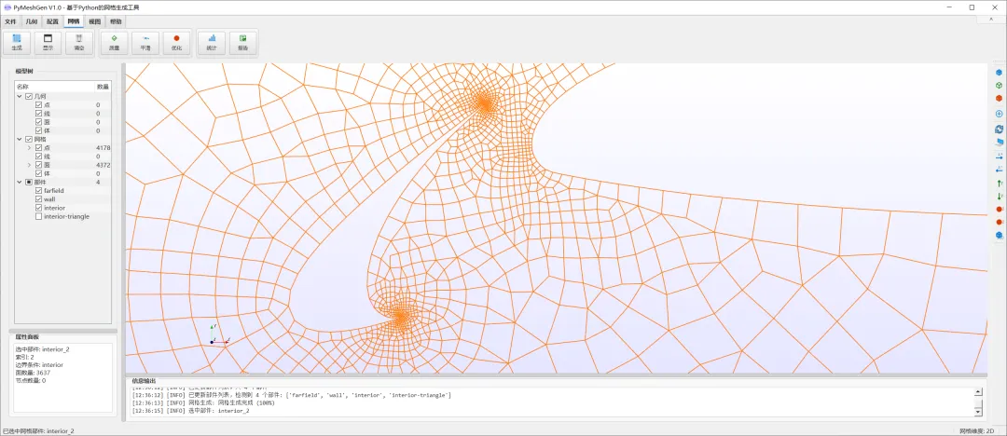Click the 数量 column header in model tree
Image resolution: width=1007 pixels, height=436 pixels.
[103, 87]
